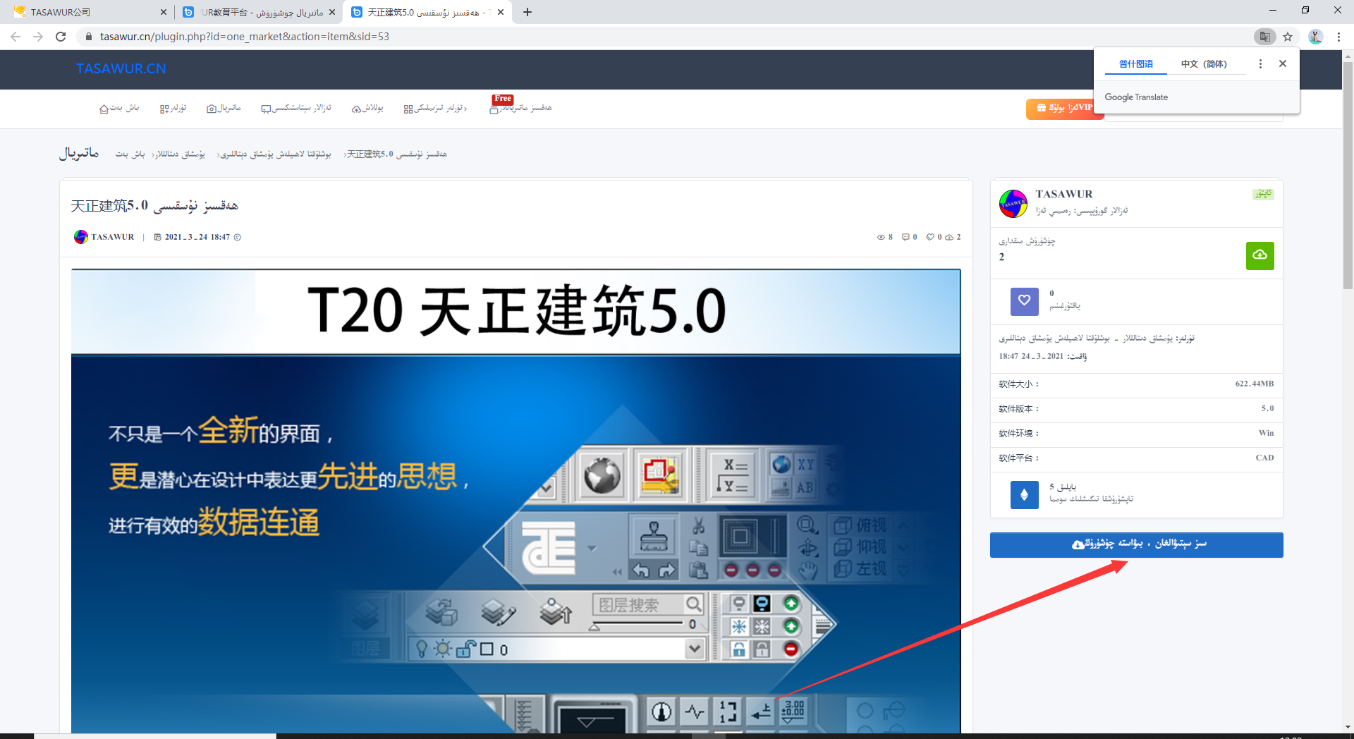
Task: Bookmark this page with the star icon
Action: click(x=1288, y=37)
